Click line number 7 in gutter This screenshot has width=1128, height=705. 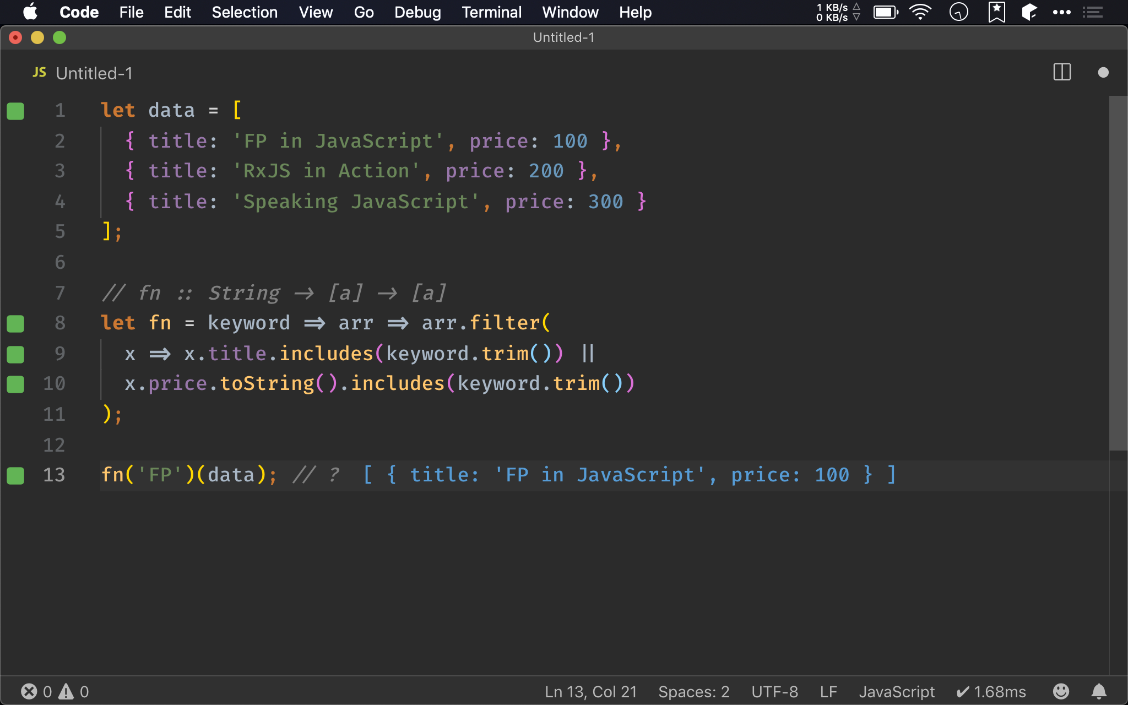(60, 292)
